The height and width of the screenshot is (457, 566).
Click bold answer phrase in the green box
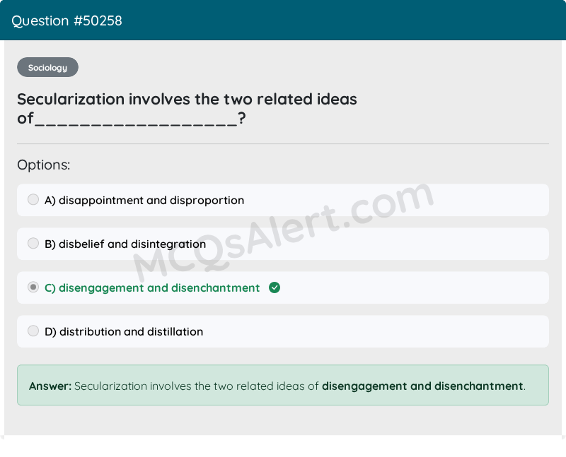pyautogui.click(x=422, y=386)
